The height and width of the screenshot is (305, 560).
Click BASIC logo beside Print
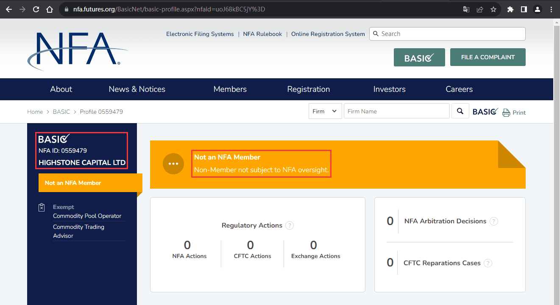(485, 112)
